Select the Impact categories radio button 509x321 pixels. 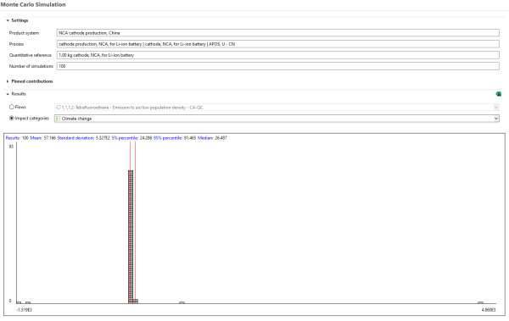[12, 119]
